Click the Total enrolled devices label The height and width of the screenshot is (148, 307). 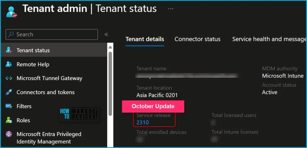162,132
